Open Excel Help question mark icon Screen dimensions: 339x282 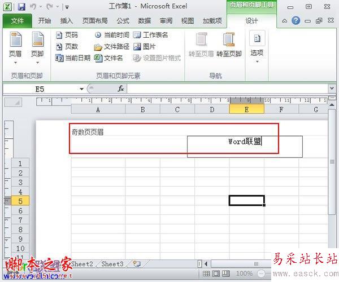point(295,21)
